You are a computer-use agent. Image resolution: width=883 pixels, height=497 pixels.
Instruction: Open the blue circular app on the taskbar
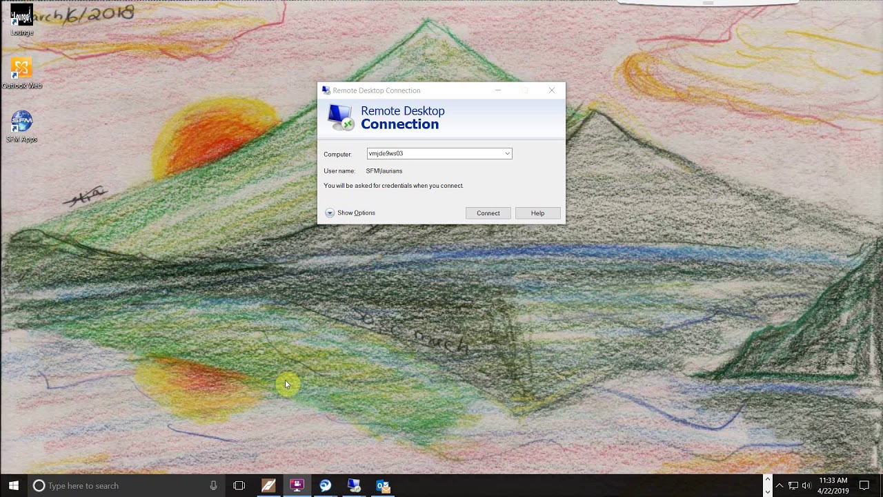[x=326, y=485]
